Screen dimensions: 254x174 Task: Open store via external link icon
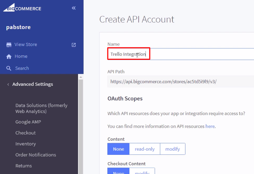(x=74, y=45)
